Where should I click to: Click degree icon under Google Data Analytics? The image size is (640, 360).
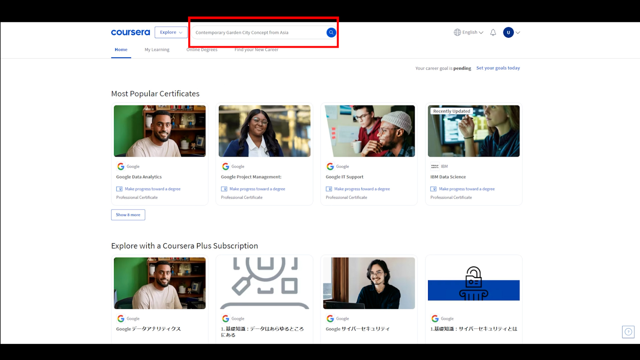[119, 189]
